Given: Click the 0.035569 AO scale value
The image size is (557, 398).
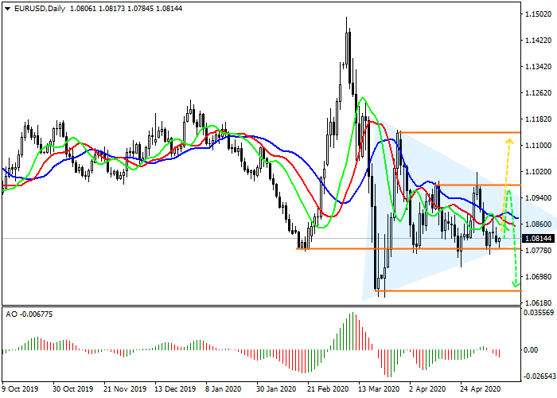Looking at the screenshot, I should (537, 313).
